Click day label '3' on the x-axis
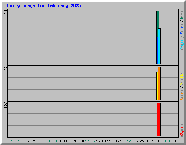186x145 pixels. pyautogui.click(x=23, y=141)
